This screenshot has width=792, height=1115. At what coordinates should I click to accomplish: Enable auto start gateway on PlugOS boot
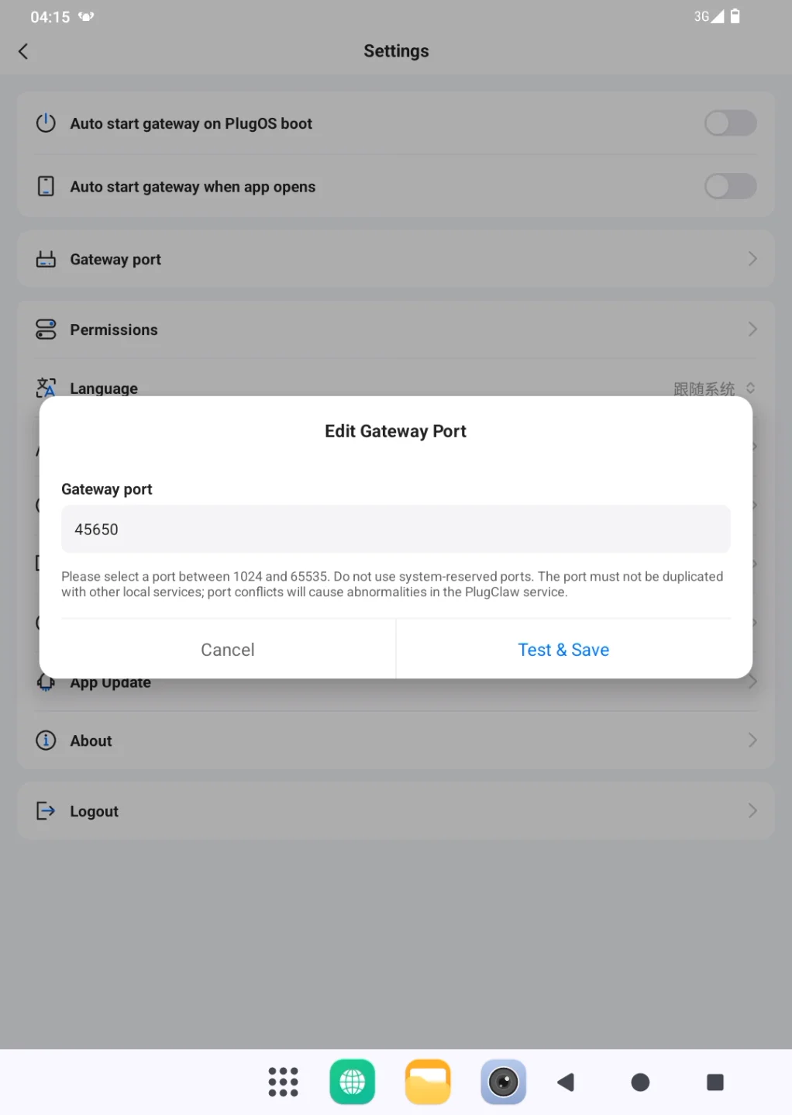[730, 123]
